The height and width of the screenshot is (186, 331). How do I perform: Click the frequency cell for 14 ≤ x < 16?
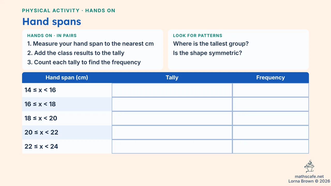[271, 90]
